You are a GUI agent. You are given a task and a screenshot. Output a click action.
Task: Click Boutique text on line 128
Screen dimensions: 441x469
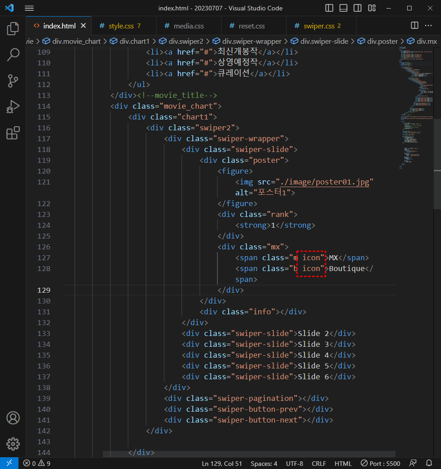[x=347, y=269]
